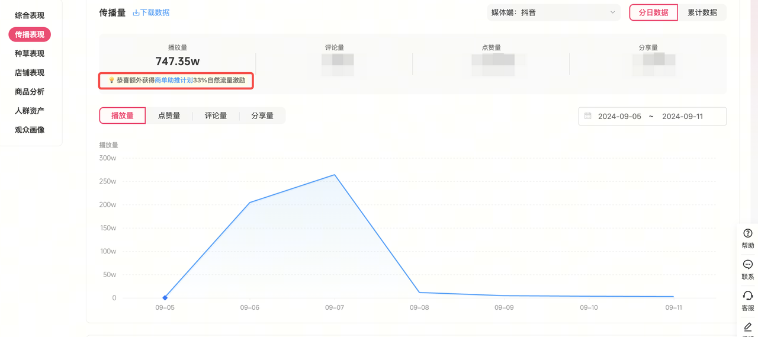Select the 点赞量 chart tab
Viewport: 758px width, 337px height.
[169, 116]
